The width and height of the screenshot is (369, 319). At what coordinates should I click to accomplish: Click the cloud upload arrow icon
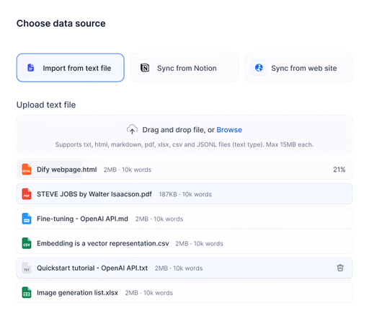[132, 129]
